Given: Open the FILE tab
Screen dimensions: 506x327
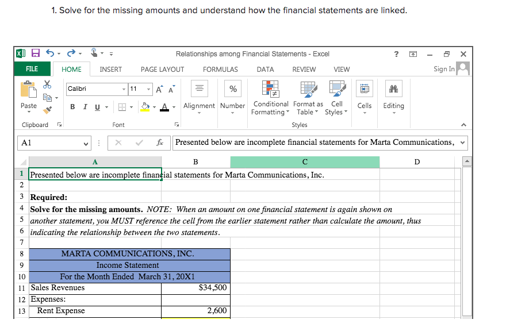Looking at the screenshot, I should click(x=32, y=69).
